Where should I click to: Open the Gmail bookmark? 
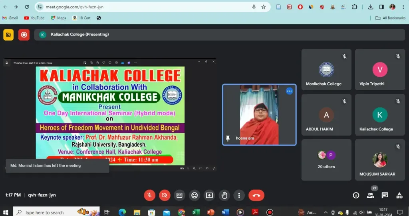pyautogui.click(x=10, y=18)
